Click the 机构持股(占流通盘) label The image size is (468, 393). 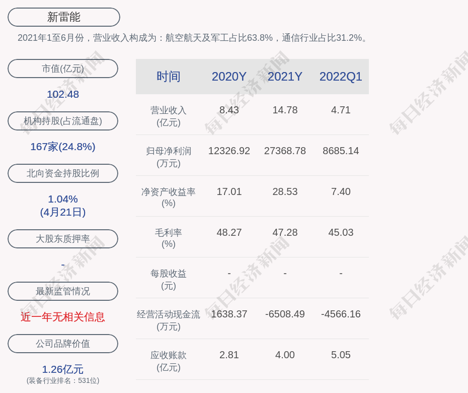(63, 121)
